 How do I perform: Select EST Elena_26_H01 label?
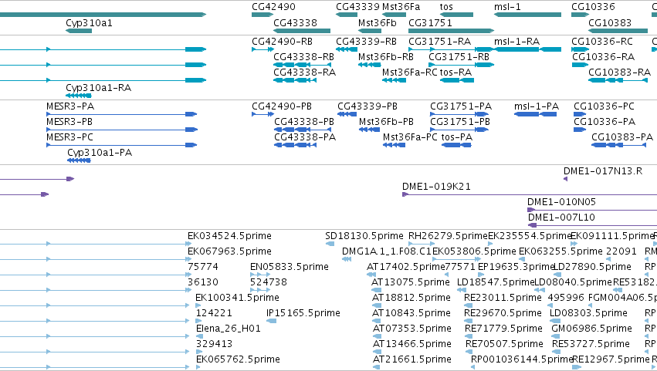click(x=229, y=329)
